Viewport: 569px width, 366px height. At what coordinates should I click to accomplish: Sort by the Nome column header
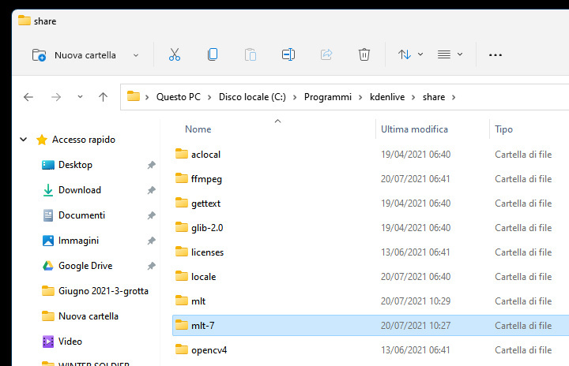[198, 129]
